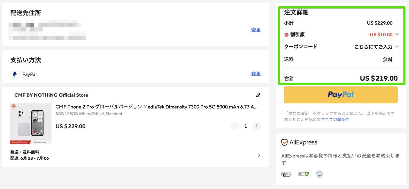
Task: Click the 注文詳細 heading
Action: 296,13
